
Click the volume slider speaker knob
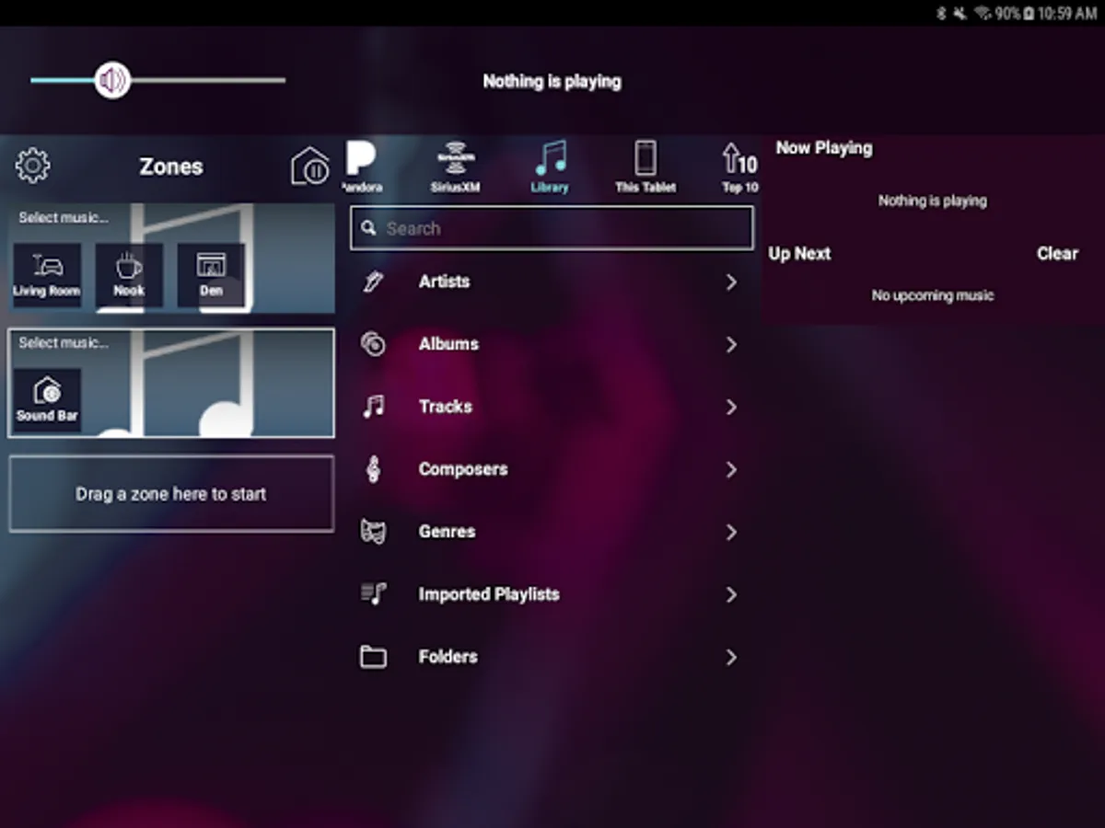(112, 81)
